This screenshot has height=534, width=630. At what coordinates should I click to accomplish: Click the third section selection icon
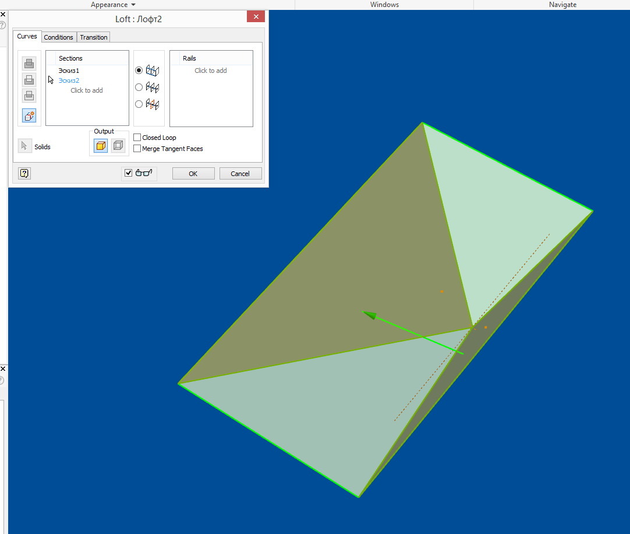[29, 95]
